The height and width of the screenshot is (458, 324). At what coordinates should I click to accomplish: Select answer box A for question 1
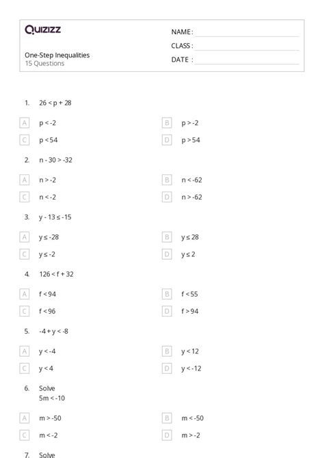(24, 123)
